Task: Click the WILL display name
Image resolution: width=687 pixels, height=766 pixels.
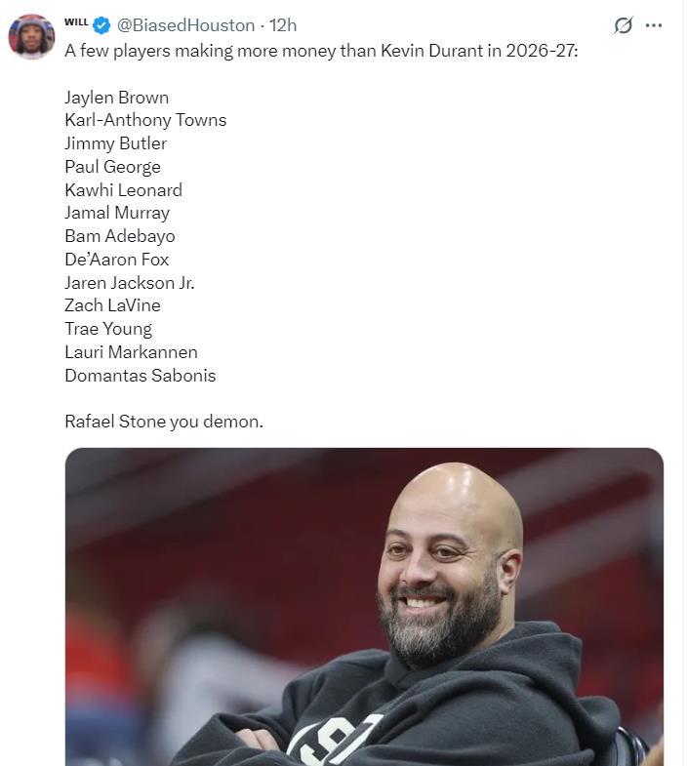Action: (x=76, y=21)
